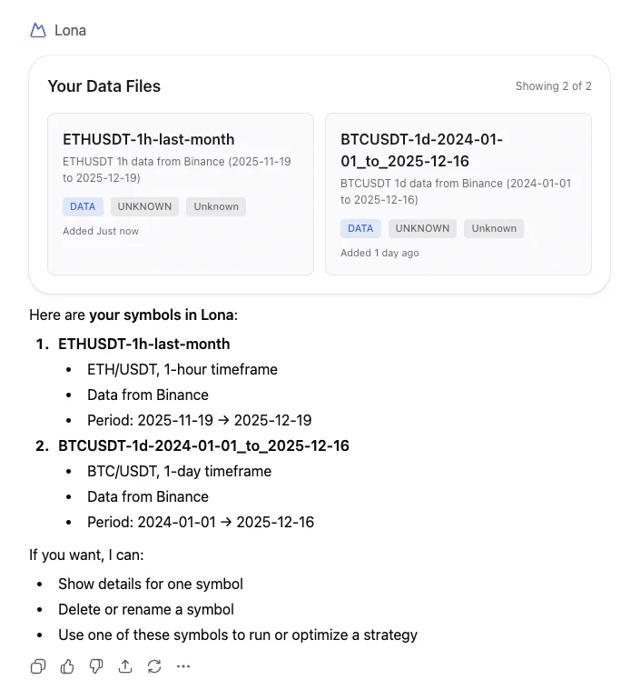The height and width of the screenshot is (690, 641).
Task: Click the DATA tag on the ETHUSDT card
Action: click(83, 206)
